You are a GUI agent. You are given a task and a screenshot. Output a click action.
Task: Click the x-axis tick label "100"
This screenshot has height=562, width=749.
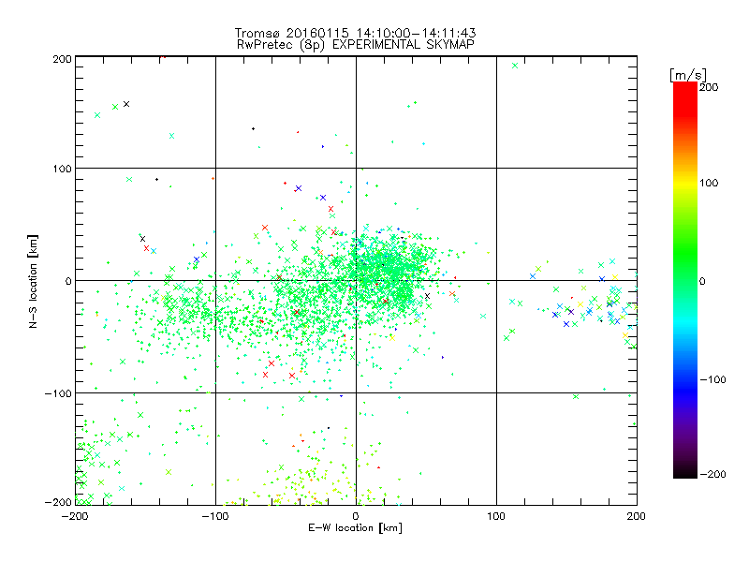[496, 516]
